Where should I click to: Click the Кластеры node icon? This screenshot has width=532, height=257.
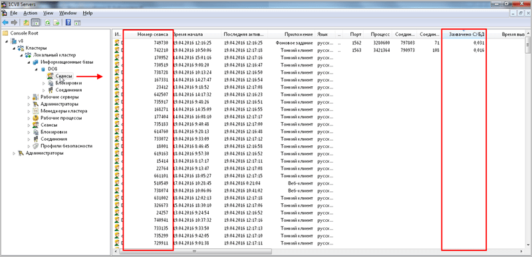tap(21, 48)
